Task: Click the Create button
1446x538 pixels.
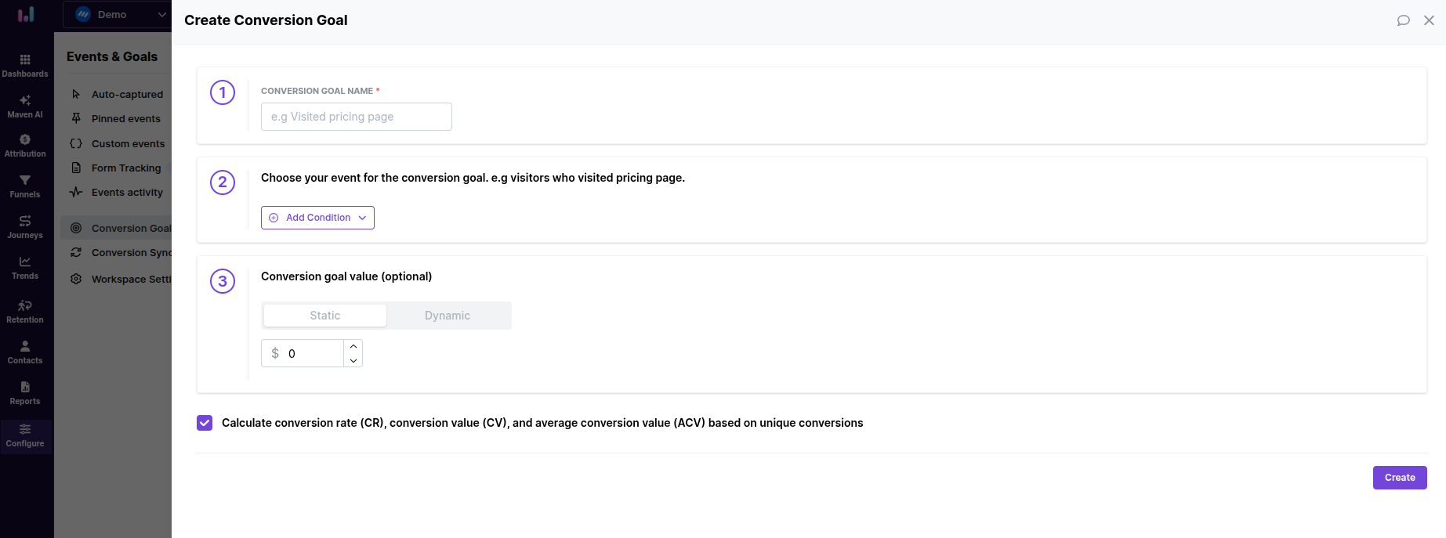Action: [x=1399, y=478]
